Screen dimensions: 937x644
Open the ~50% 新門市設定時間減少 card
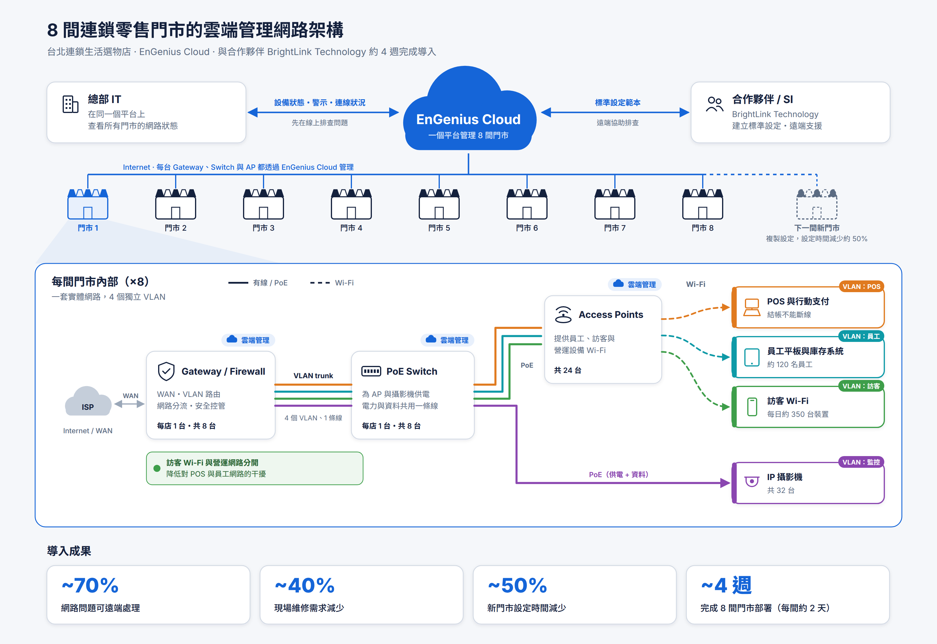click(x=574, y=595)
